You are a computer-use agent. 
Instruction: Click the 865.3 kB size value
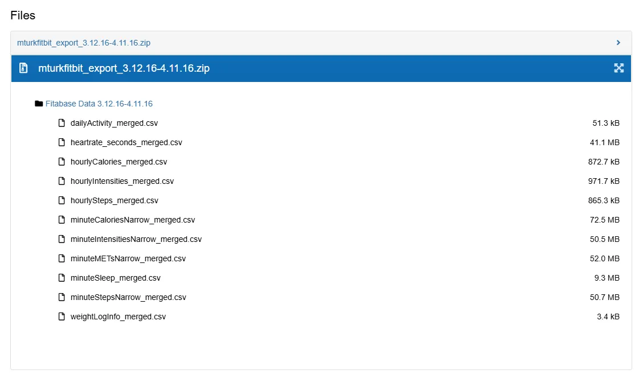pyautogui.click(x=604, y=200)
